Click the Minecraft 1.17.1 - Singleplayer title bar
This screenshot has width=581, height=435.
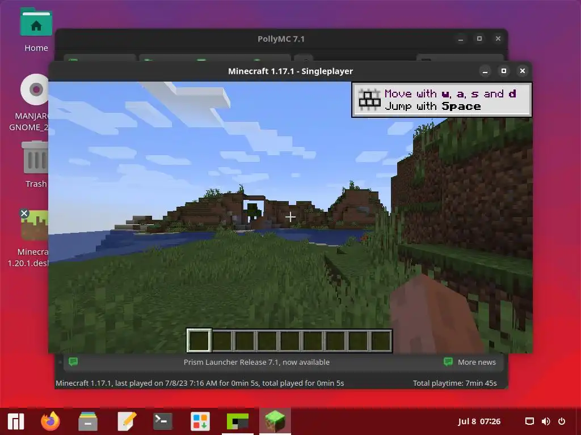(x=290, y=71)
